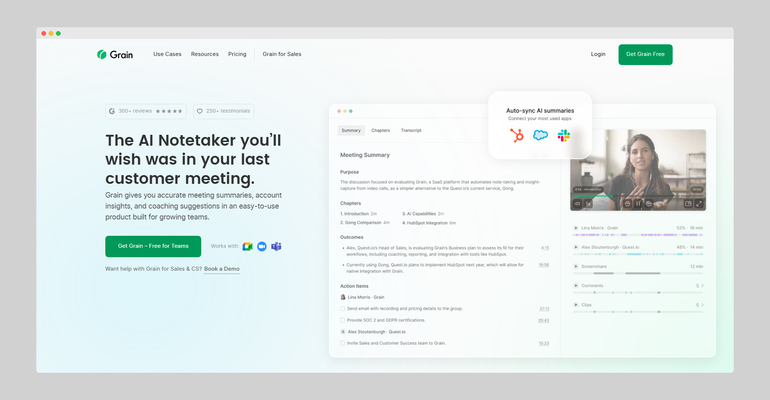Open the 250+ testimonials badge
770x400 pixels.
pos(223,112)
